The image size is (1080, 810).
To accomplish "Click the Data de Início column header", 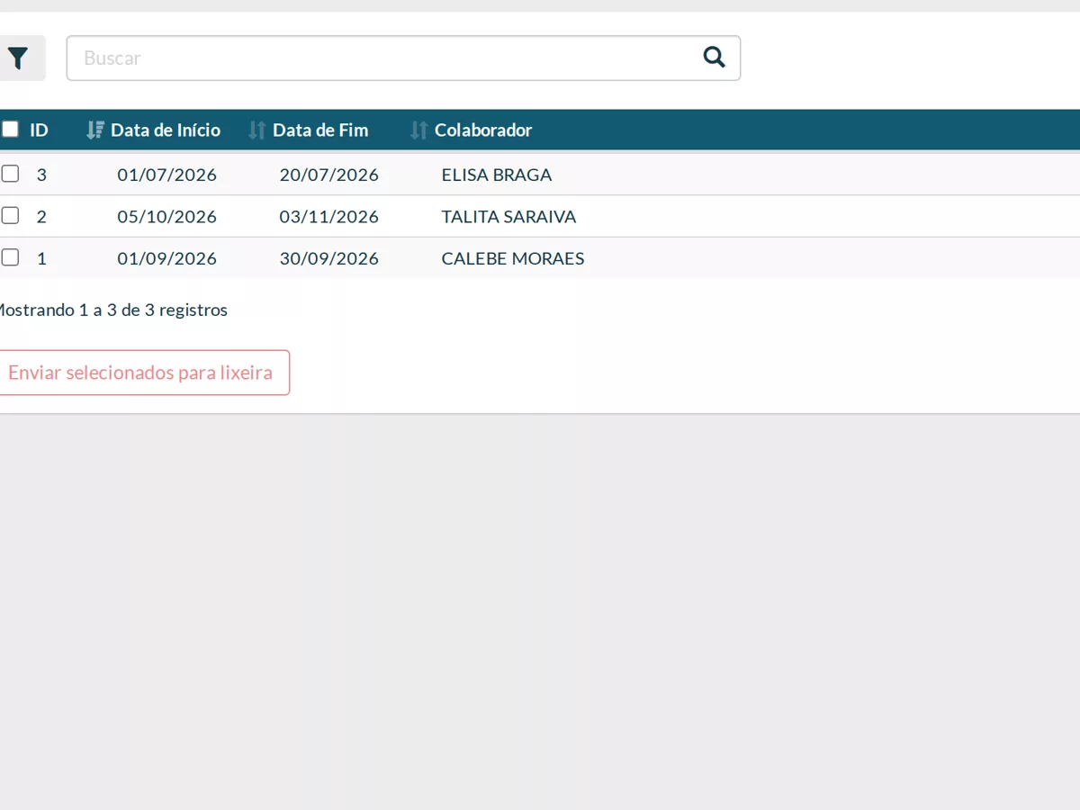I will [166, 130].
